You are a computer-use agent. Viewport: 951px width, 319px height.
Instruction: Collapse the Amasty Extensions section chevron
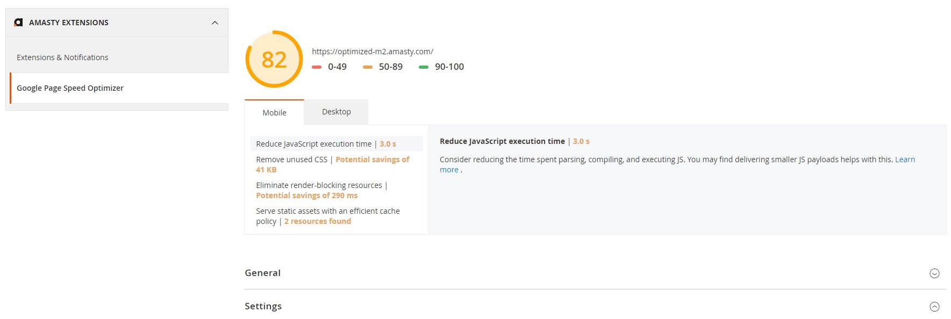point(215,23)
